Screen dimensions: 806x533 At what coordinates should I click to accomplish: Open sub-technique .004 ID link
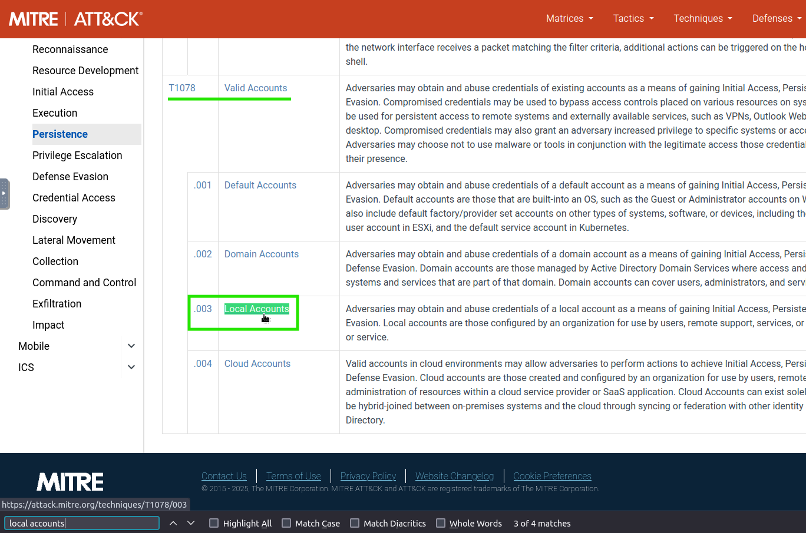pyautogui.click(x=203, y=363)
